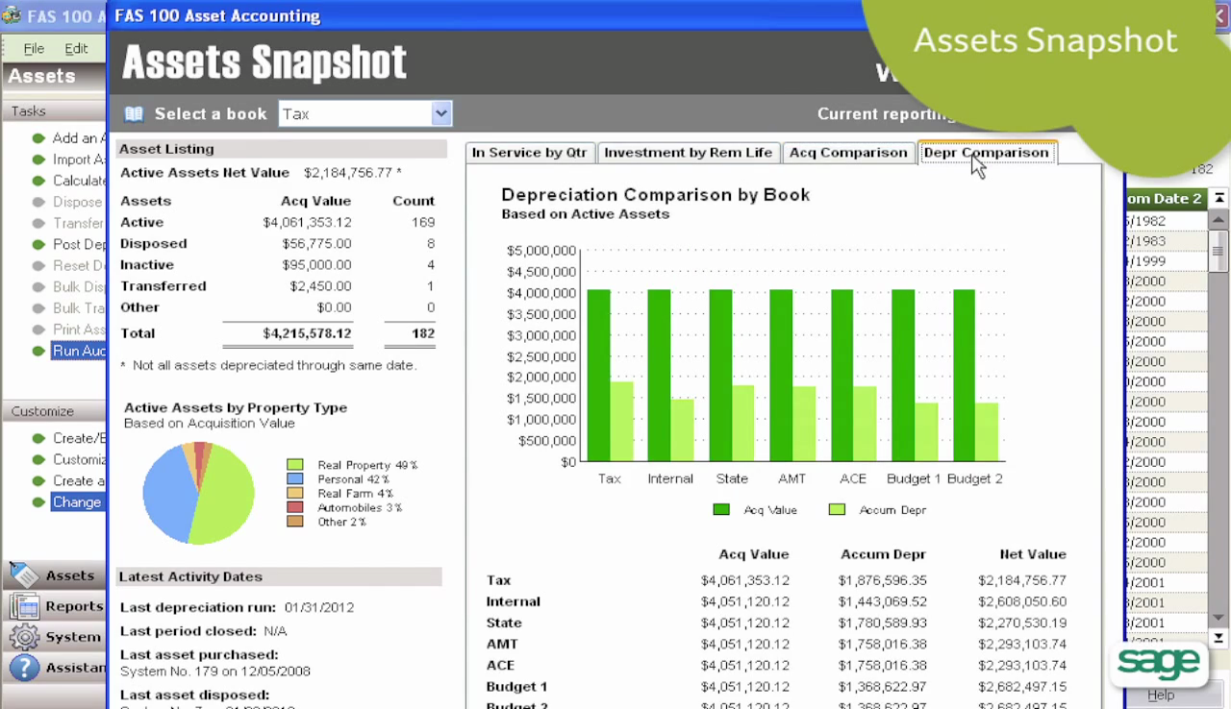Click the State accum depr $1,780,589.93
Viewport: 1231px width, 709px height.
883,623
